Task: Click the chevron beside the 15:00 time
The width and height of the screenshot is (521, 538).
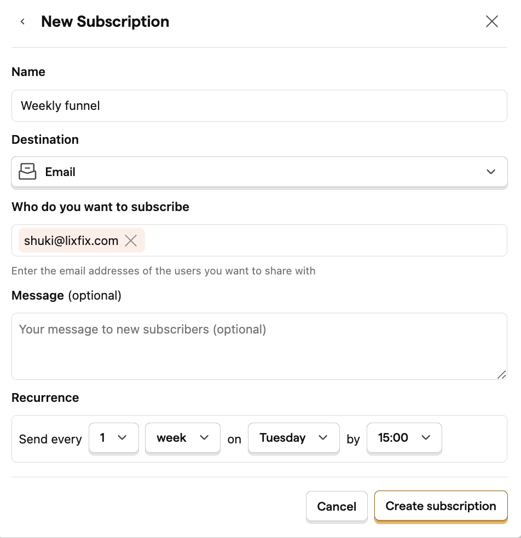Action: (426, 437)
